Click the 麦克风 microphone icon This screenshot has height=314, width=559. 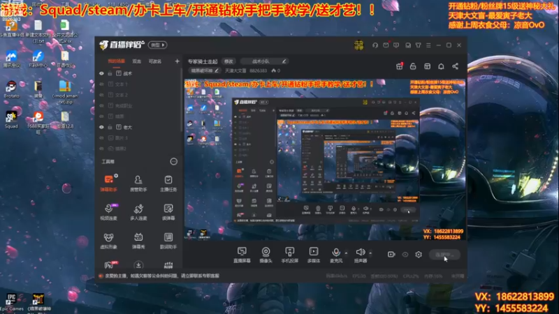pos(336,253)
